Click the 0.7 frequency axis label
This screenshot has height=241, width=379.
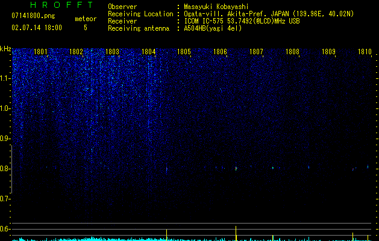(5, 199)
